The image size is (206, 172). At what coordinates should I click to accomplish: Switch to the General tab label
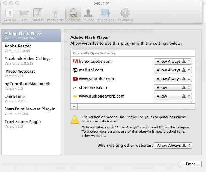10,20
